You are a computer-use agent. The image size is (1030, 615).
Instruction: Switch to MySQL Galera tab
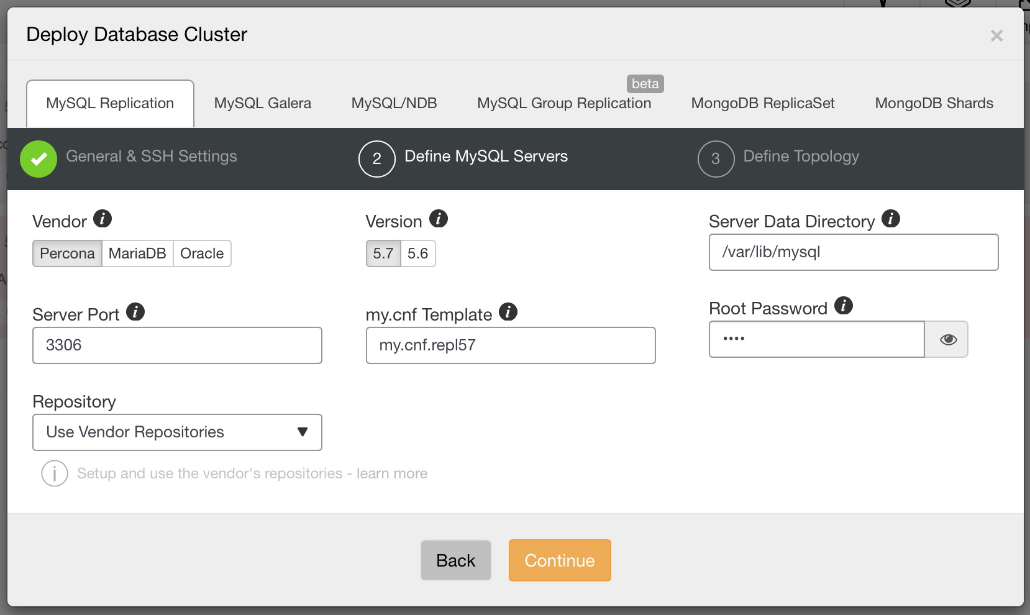pyautogui.click(x=263, y=103)
